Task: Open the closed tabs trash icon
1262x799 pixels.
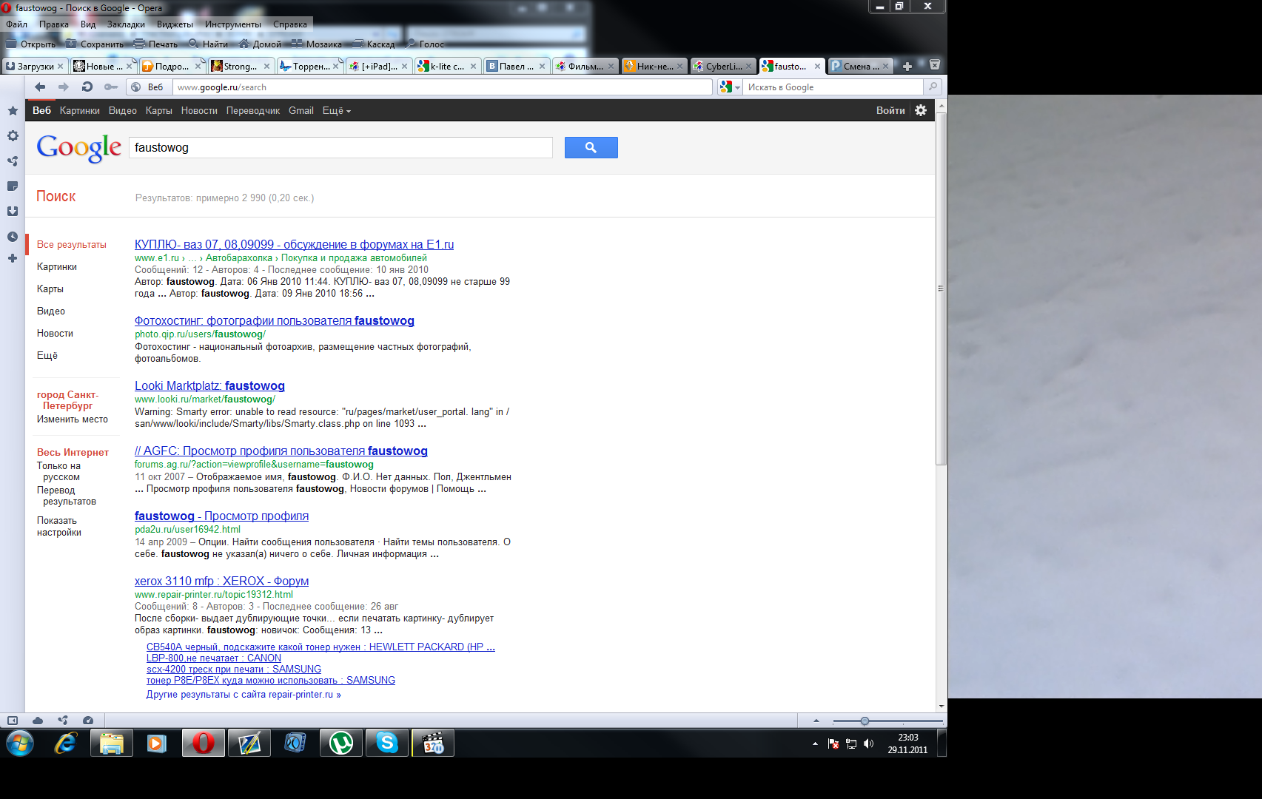Action: pyautogui.click(x=935, y=65)
